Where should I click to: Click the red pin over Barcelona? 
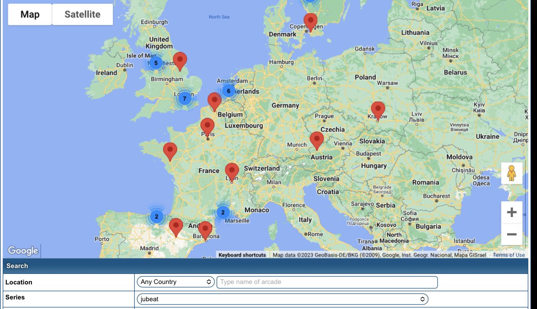pos(205,229)
